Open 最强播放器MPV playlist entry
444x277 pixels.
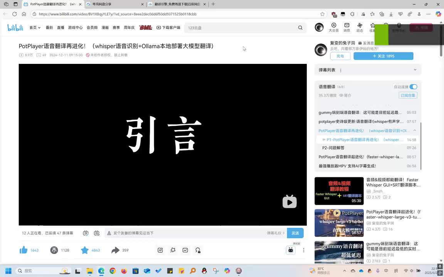point(367,166)
